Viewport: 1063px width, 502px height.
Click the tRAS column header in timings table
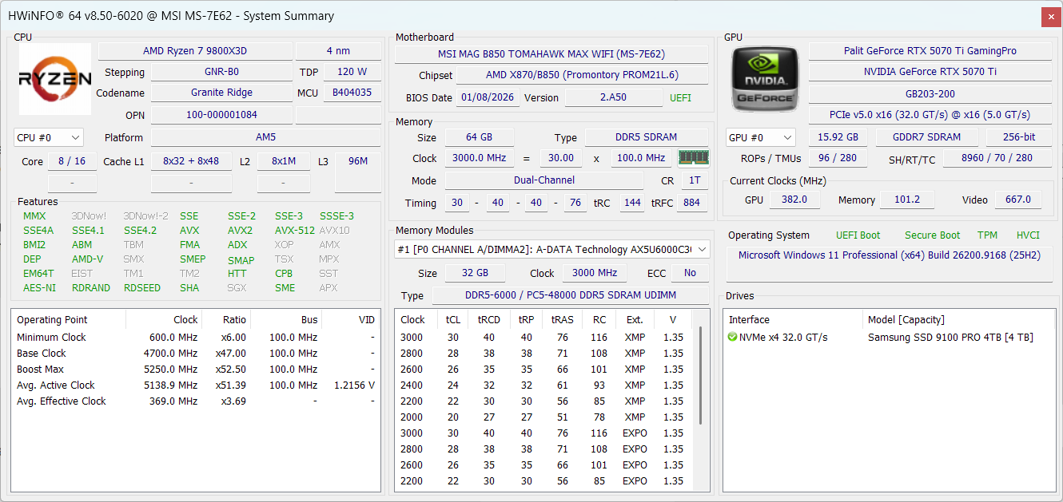pyautogui.click(x=562, y=319)
